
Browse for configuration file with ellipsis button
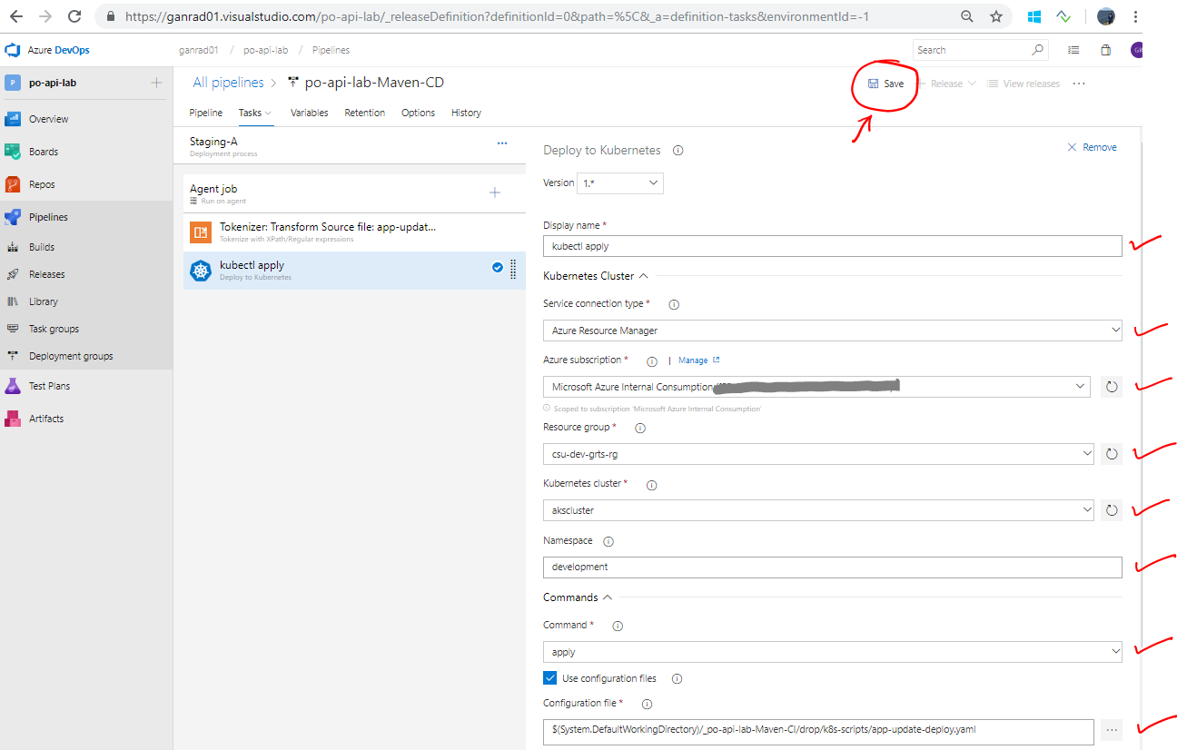(1112, 731)
